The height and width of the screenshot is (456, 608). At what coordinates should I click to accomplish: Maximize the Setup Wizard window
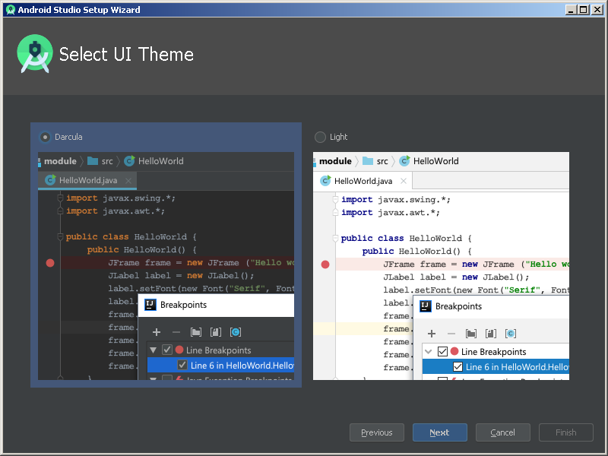pos(584,10)
